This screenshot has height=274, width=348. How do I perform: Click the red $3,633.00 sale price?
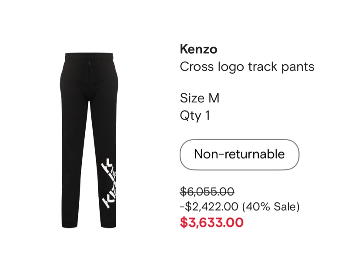(x=212, y=222)
